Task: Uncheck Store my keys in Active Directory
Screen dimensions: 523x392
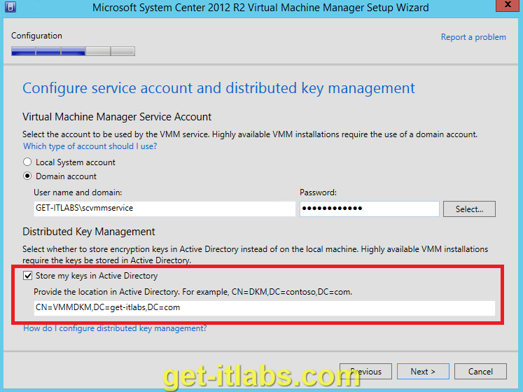Action: [28, 276]
